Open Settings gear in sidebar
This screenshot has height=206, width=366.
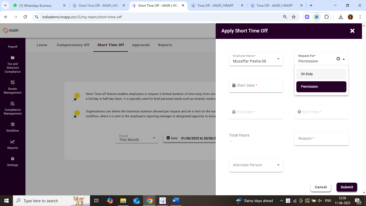pyautogui.click(x=13, y=159)
